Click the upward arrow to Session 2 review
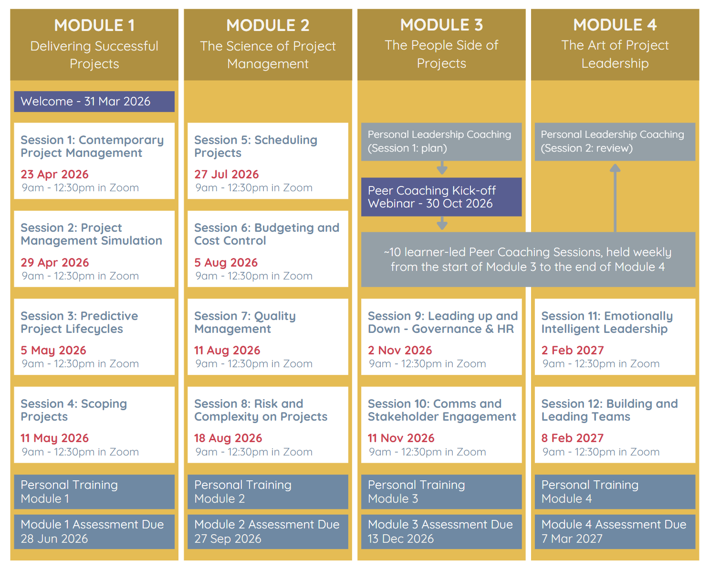 coord(615,197)
